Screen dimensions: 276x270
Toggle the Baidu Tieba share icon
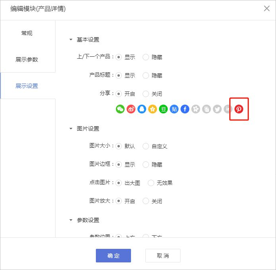[x=174, y=109]
